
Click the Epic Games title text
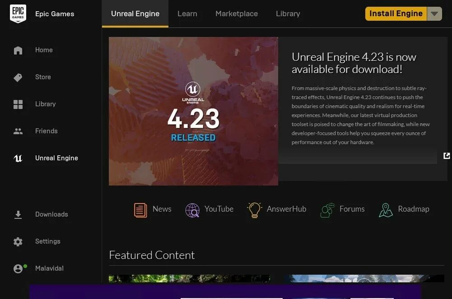coord(55,14)
